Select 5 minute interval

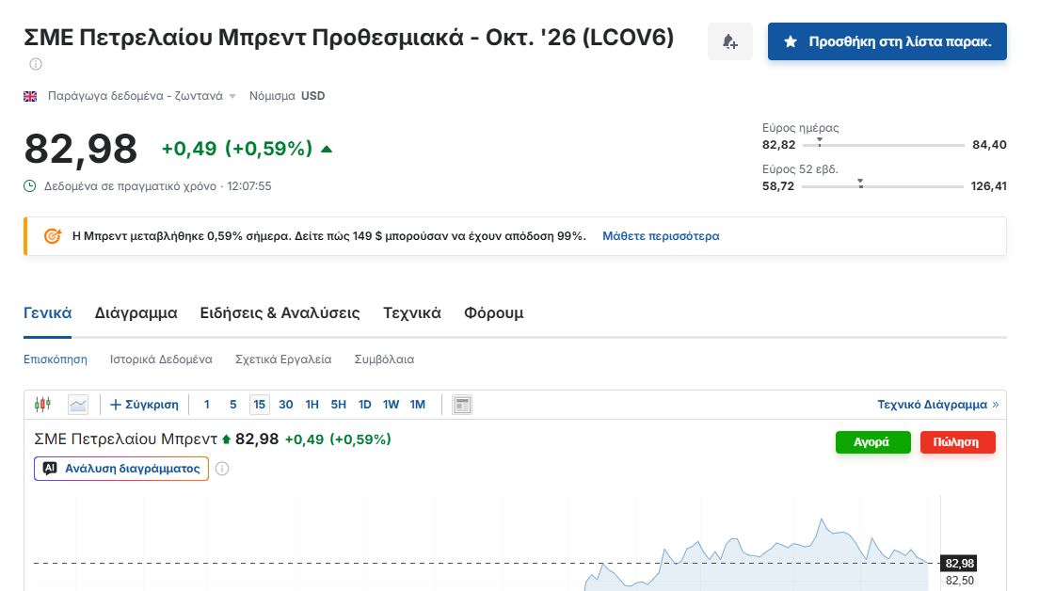232,404
